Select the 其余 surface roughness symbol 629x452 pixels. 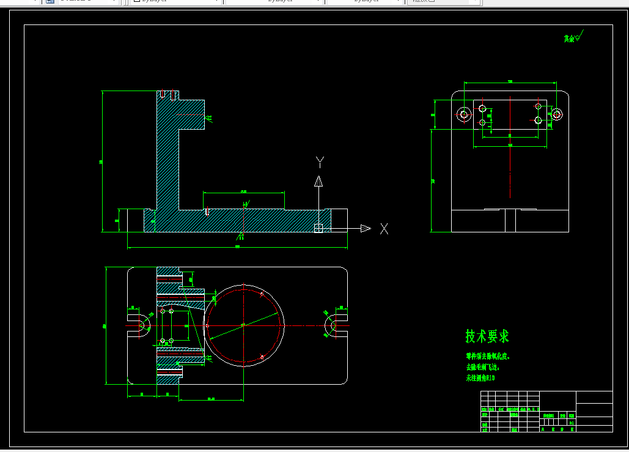pyautogui.click(x=573, y=37)
